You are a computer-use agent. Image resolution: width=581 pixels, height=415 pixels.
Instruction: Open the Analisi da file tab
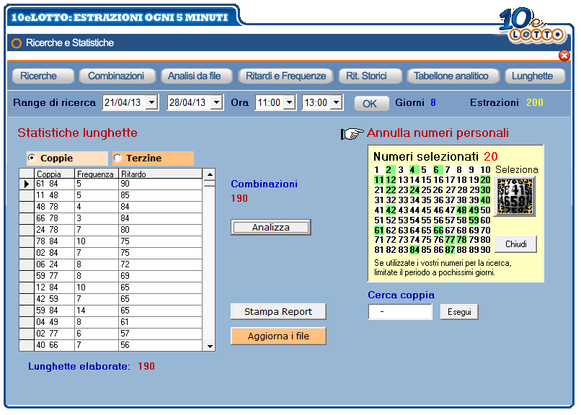(196, 76)
